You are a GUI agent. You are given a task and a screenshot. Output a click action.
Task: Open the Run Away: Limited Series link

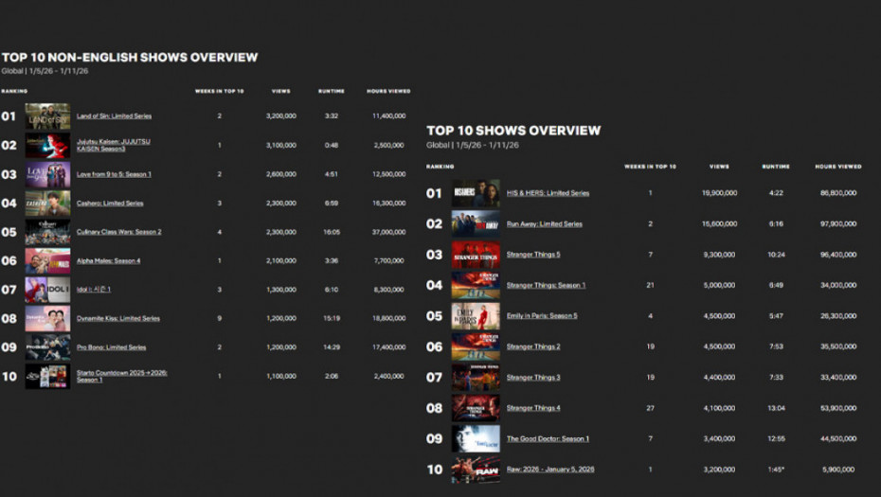(x=544, y=224)
